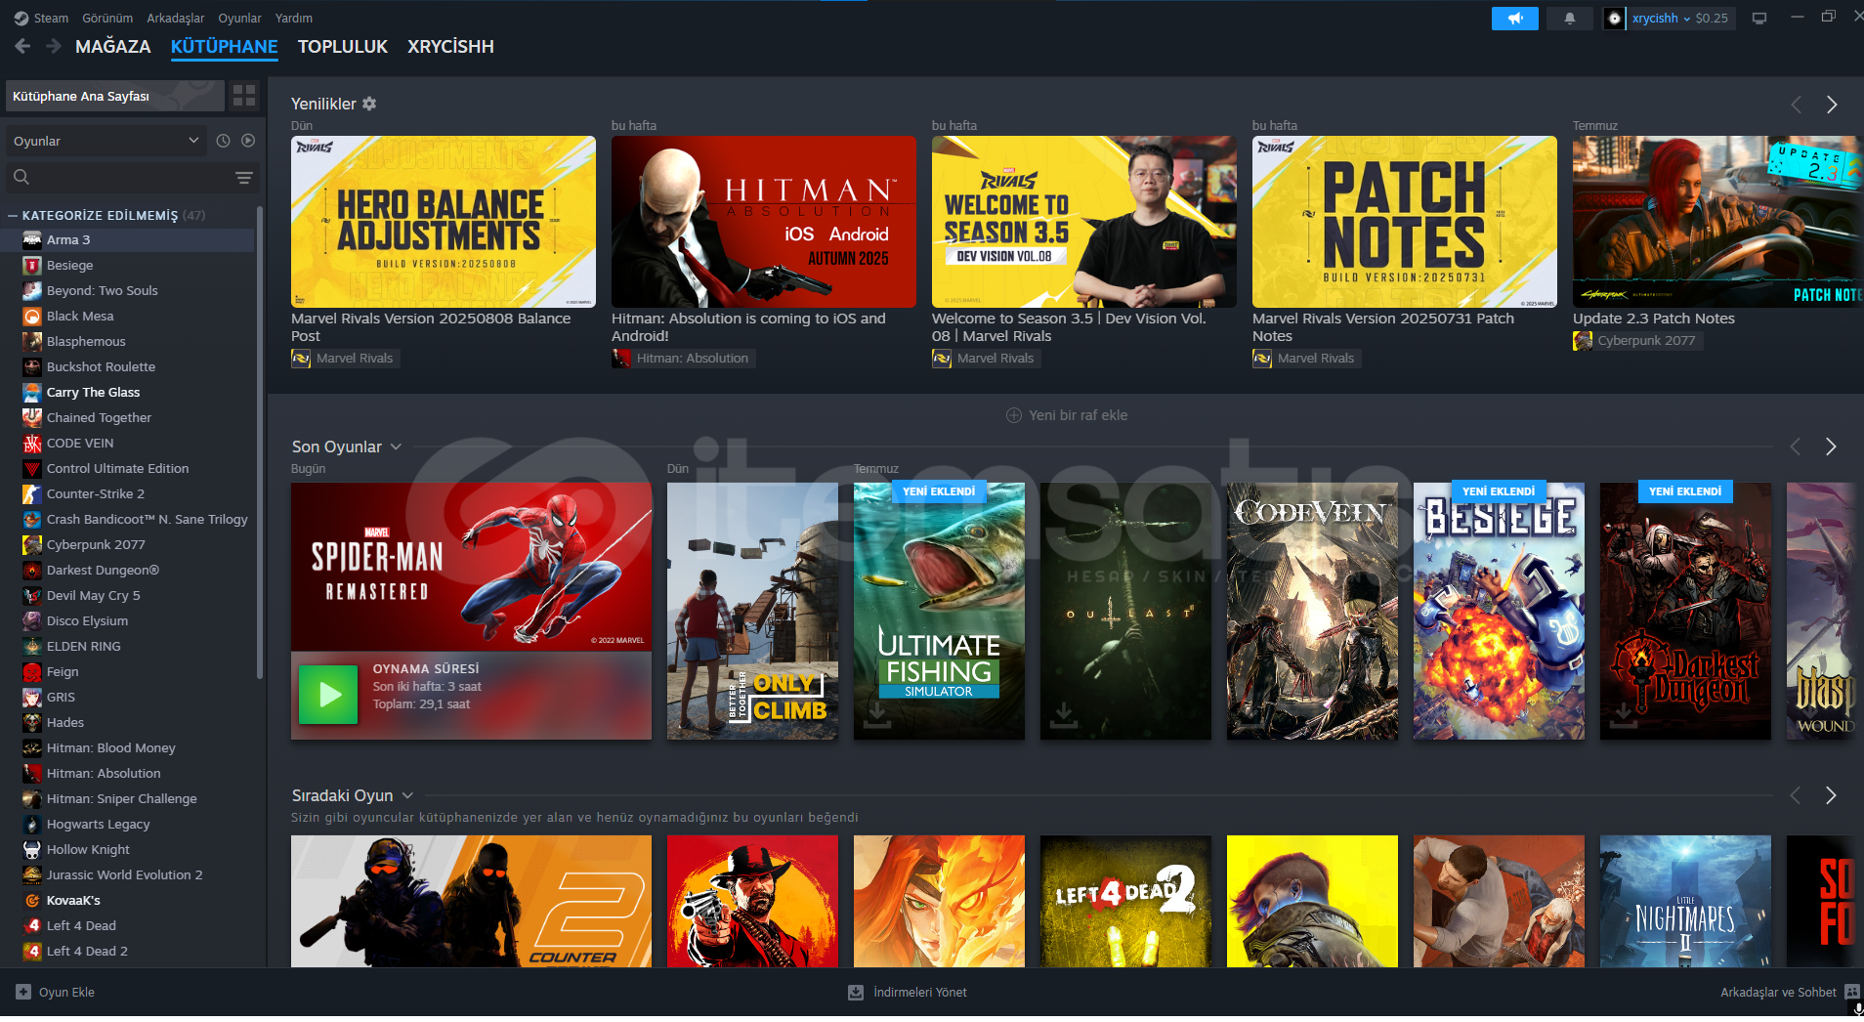The image size is (1864, 1022).
Task: Open Marvel Rivals Patch Notes news card
Action: coord(1405,222)
